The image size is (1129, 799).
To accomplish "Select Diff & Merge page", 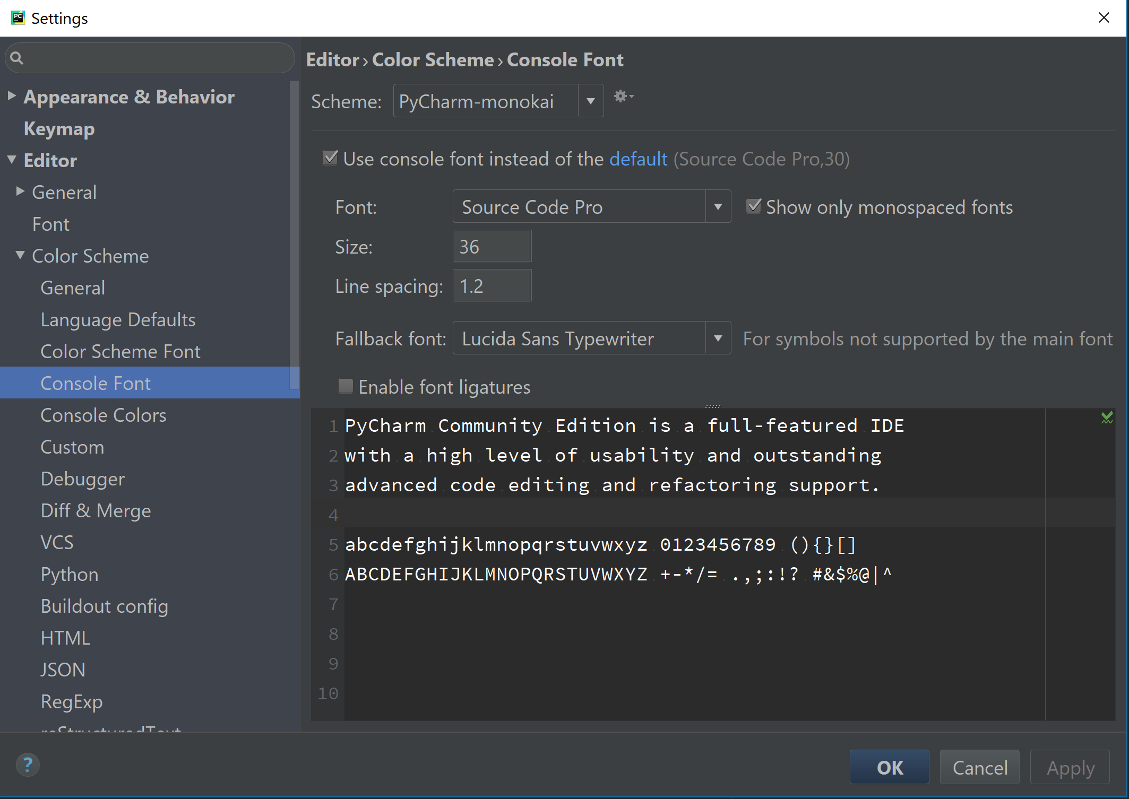I will (x=96, y=511).
